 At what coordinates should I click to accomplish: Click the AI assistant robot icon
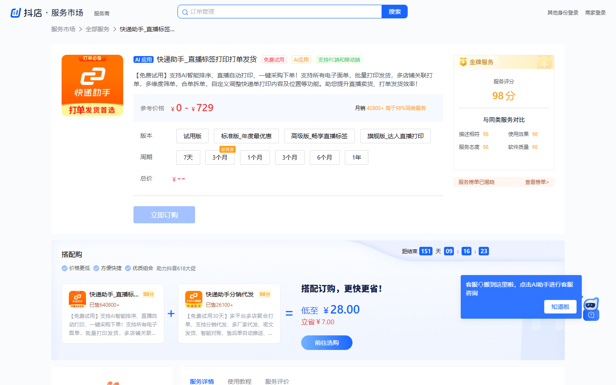coord(591,308)
